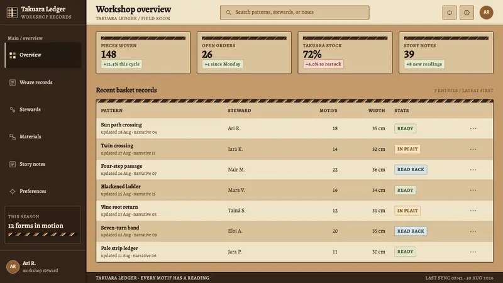Open the Pieces woven card
503x283 pixels.
pyautogui.click(x=143, y=53)
